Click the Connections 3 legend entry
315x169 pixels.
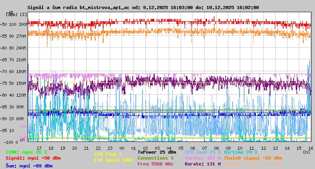[155, 158]
